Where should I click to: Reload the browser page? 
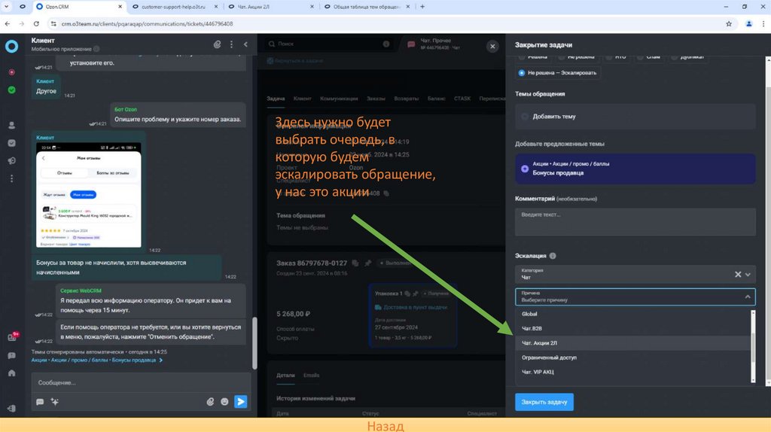[36, 23]
